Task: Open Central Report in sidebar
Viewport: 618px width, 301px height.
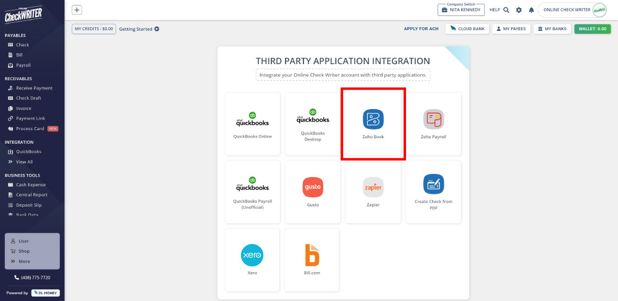Action: [32, 195]
